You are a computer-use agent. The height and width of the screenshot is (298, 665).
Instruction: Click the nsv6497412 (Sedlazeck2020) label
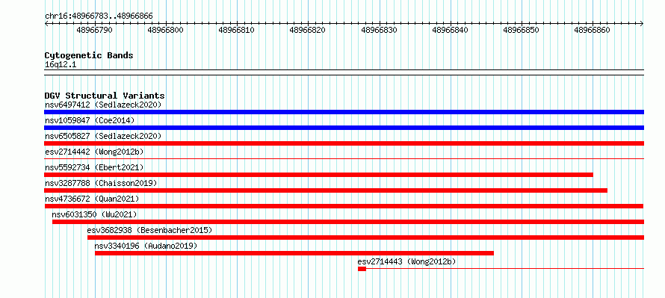(103, 105)
